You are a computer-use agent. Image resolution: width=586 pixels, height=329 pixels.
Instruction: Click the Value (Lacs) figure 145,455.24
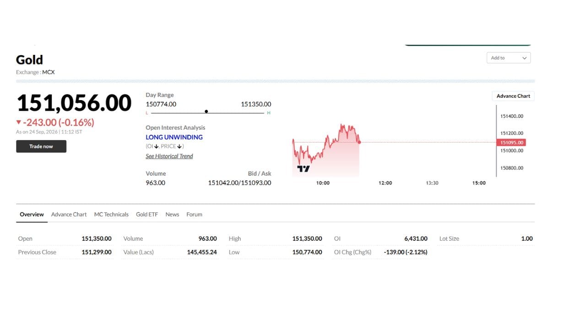pyautogui.click(x=202, y=252)
